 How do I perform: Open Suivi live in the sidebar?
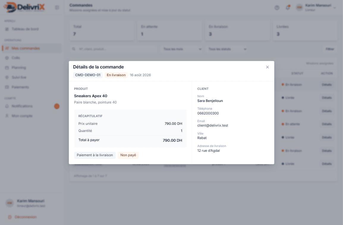(x=32, y=77)
